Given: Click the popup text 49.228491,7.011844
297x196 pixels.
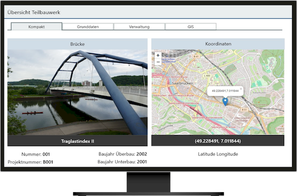Looking at the screenshot, I should pyautogui.click(x=225, y=91).
